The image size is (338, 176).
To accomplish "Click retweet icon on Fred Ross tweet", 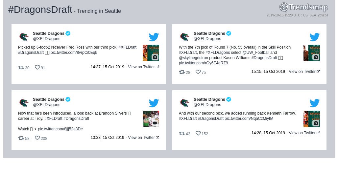I will [21, 68].
